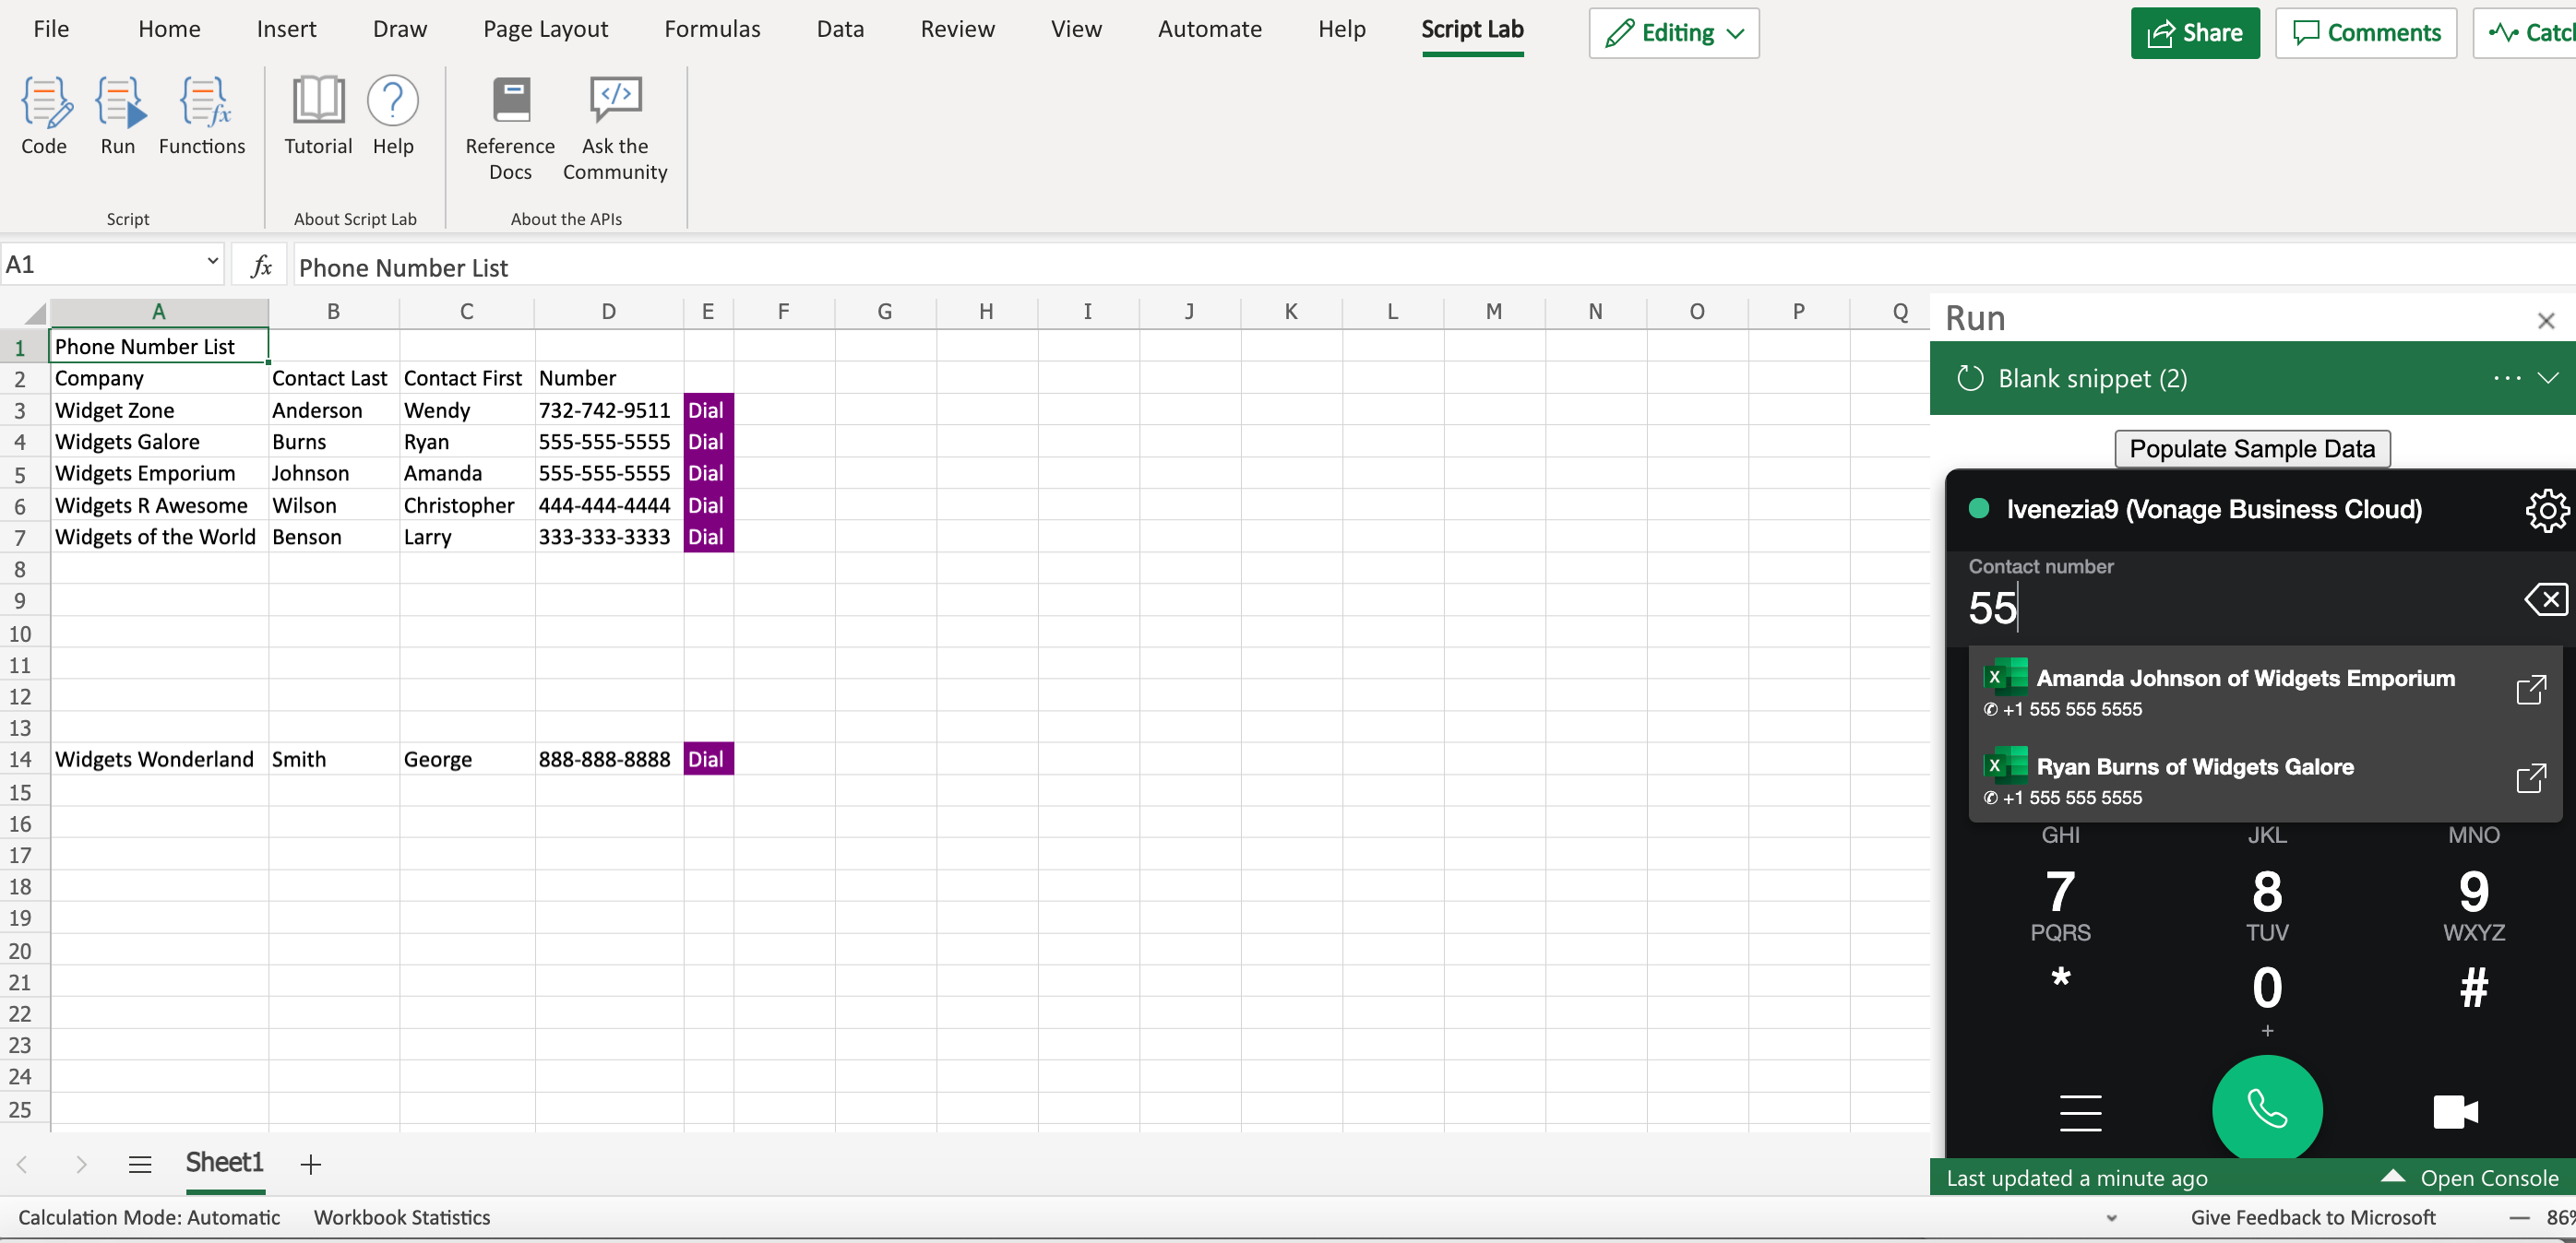The width and height of the screenshot is (2576, 1243).
Task: Open the View tab
Action: coord(1076,29)
